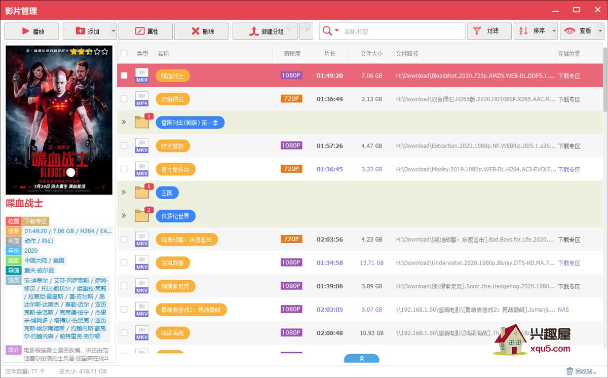Open the 排序 dropdown arrow
The image size is (608, 378).
tap(554, 31)
